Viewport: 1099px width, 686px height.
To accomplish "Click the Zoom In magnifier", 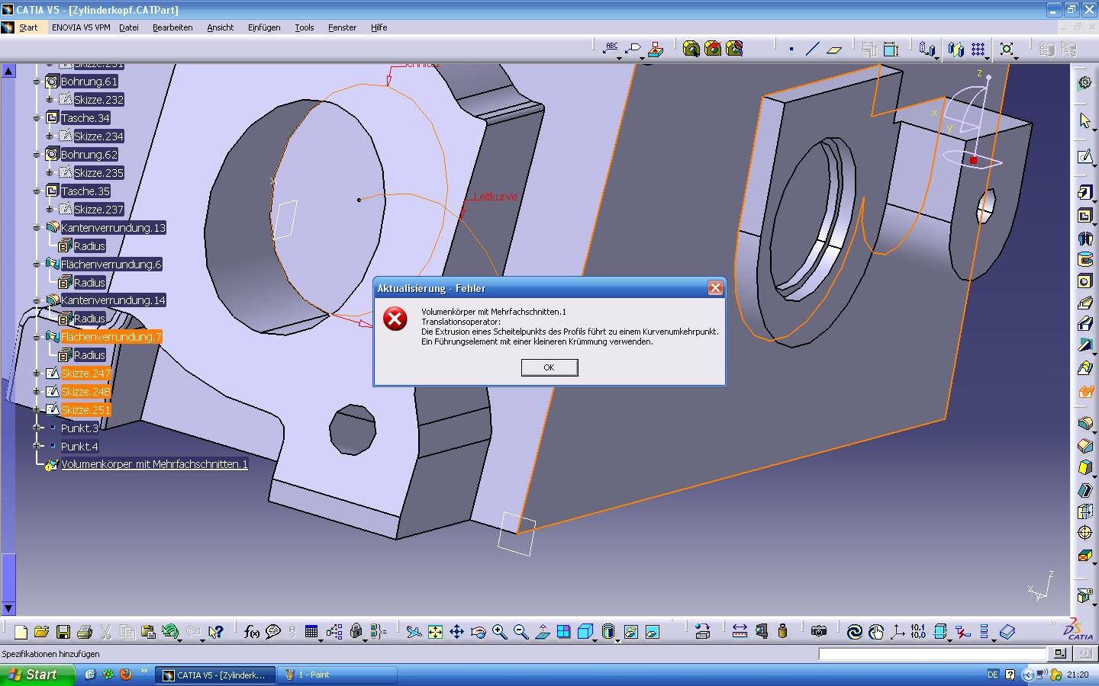I will pyautogui.click(x=499, y=632).
